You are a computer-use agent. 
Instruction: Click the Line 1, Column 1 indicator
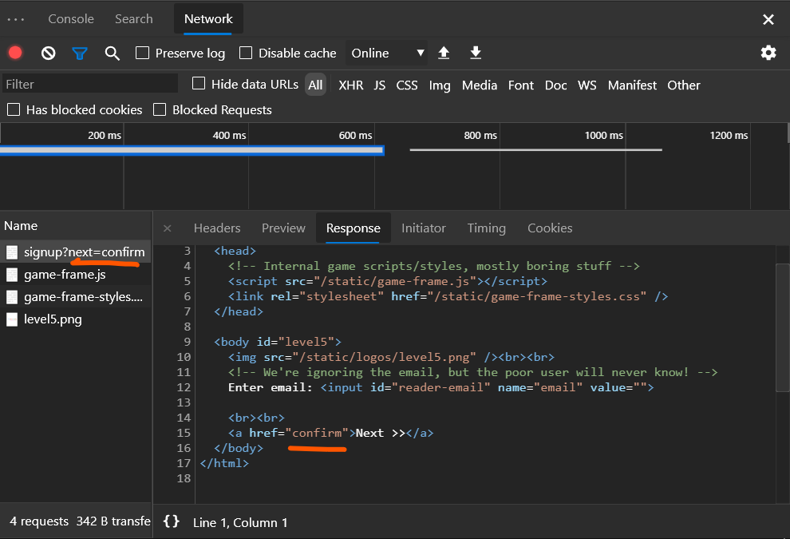[x=240, y=522]
